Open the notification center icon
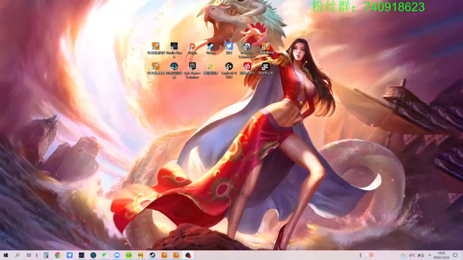 (455, 255)
